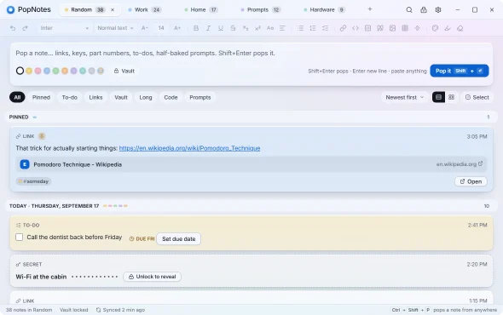The height and width of the screenshot is (315, 503).
Task: Pick the yellow note color swatch
Action: 29,71
